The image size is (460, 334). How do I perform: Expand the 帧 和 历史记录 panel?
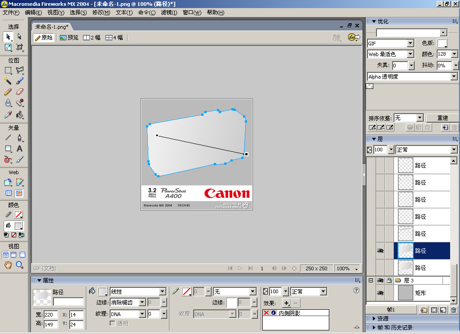click(374, 328)
